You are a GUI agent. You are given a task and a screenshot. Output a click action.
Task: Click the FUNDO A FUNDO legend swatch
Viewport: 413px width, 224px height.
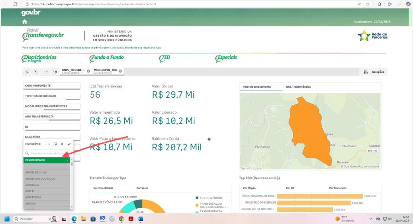tap(197, 198)
